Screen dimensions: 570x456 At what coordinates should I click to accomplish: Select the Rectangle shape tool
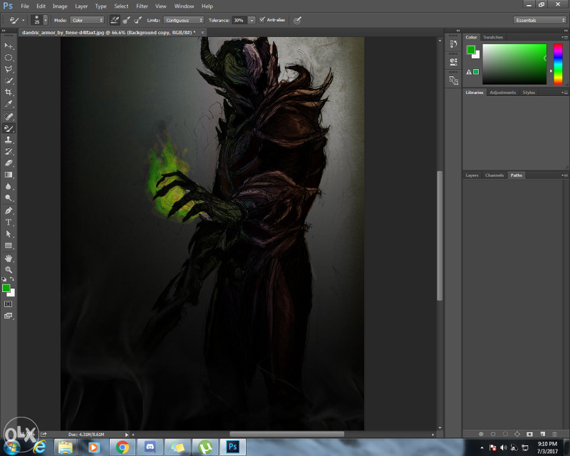9,245
